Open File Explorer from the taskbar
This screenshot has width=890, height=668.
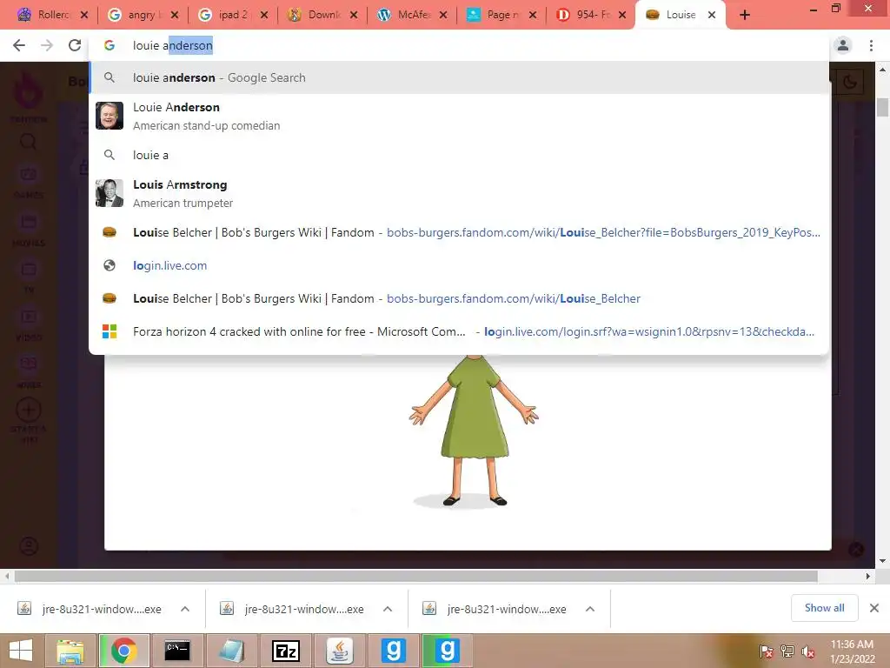tap(70, 651)
